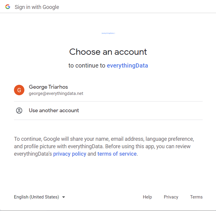Click the Choose an account heading
The height and width of the screenshot is (211, 216).
click(108, 52)
